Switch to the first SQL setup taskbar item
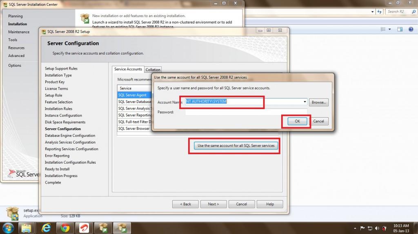Screen dimensions: 418x234 [103, 228]
